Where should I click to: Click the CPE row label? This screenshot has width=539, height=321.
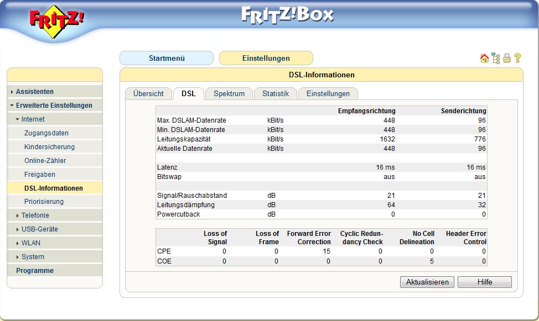(164, 251)
